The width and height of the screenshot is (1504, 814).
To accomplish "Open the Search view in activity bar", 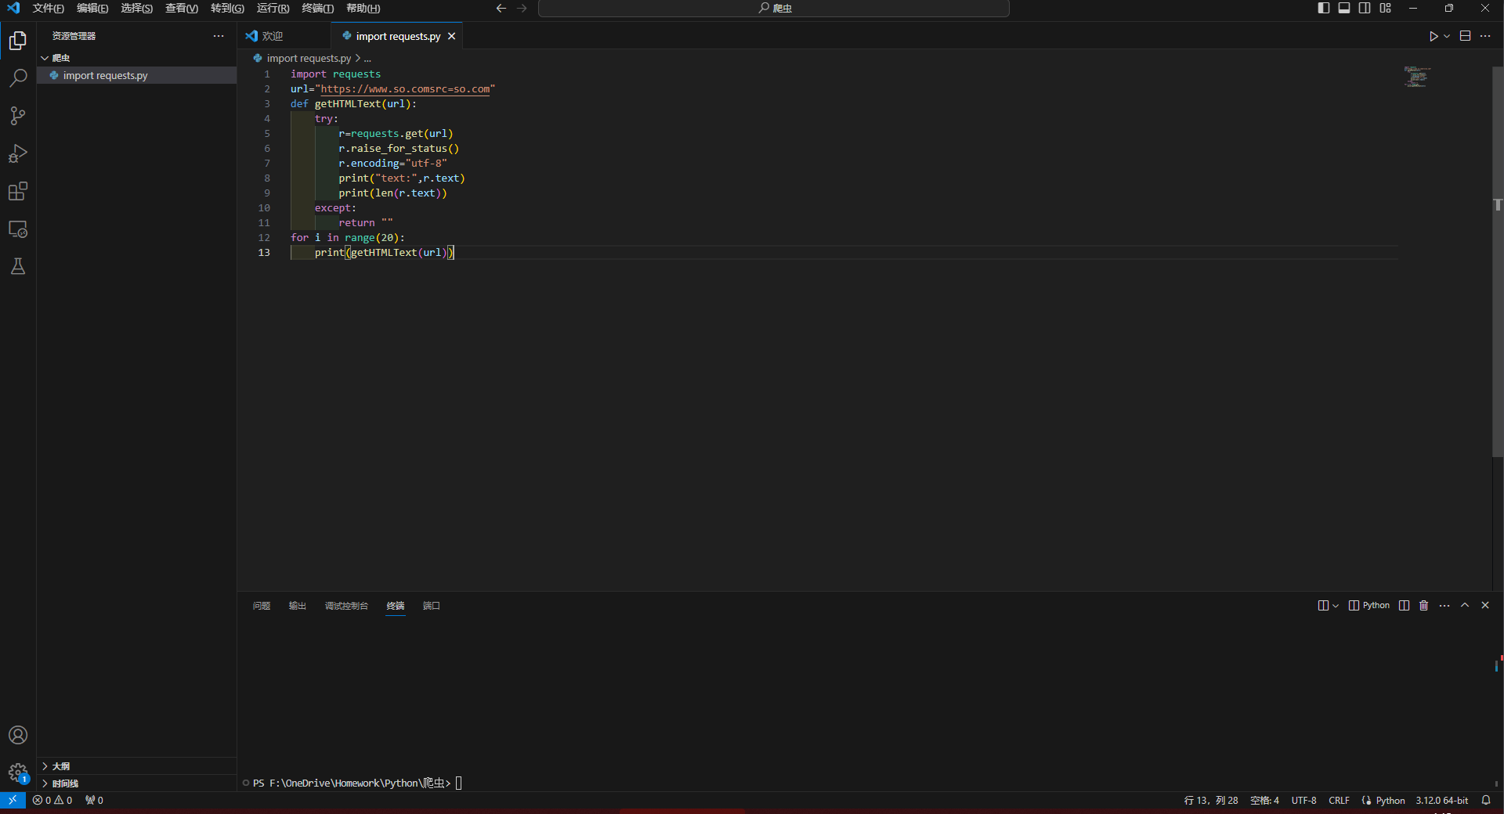I will click(x=18, y=77).
